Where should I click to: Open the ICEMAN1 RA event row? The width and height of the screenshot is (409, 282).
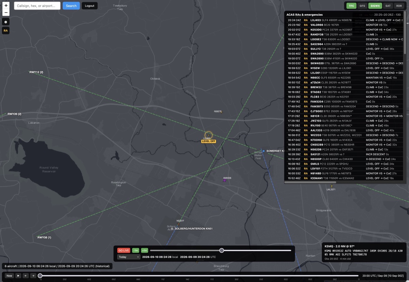(344, 178)
